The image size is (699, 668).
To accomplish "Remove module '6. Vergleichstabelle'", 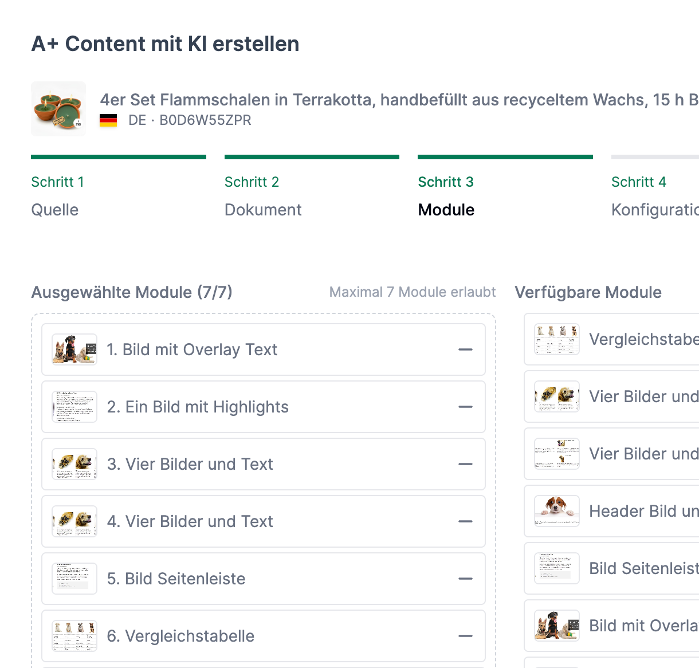I will pos(466,635).
